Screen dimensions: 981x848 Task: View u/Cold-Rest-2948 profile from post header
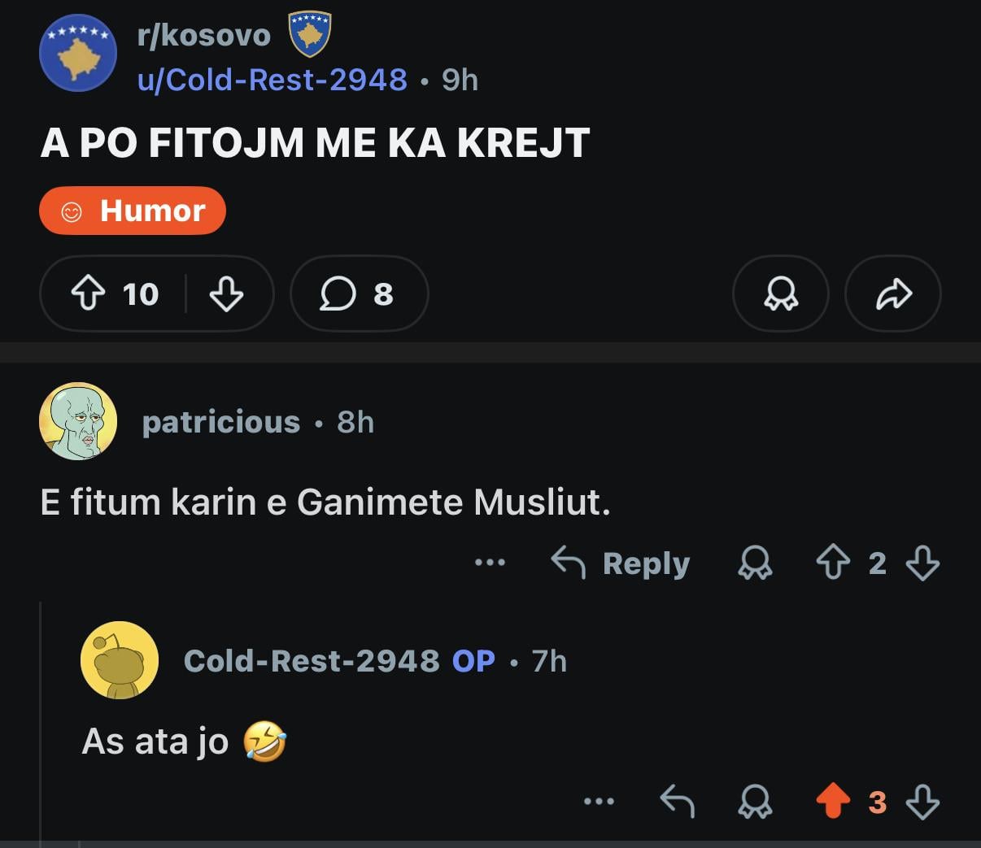[272, 80]
